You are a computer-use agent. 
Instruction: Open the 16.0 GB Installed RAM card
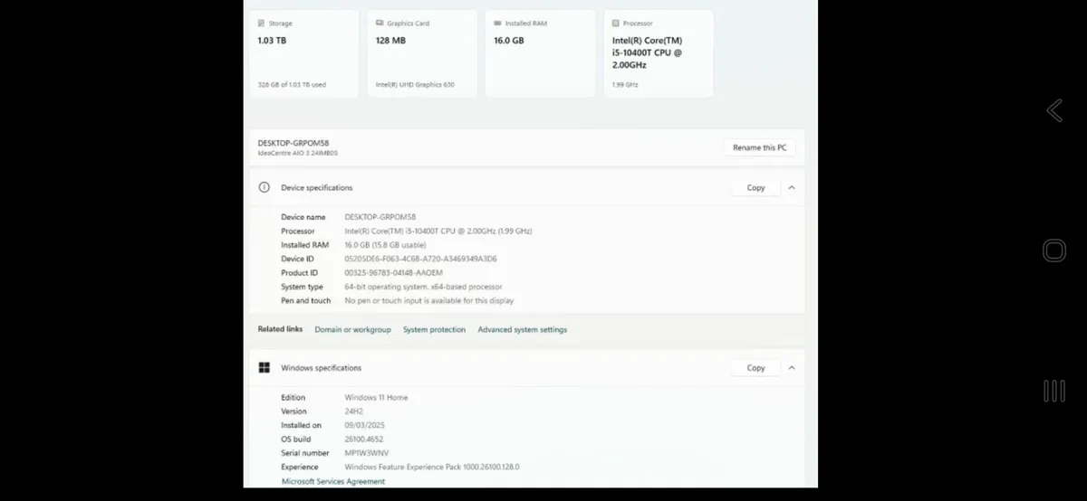[x=540, y=53]
